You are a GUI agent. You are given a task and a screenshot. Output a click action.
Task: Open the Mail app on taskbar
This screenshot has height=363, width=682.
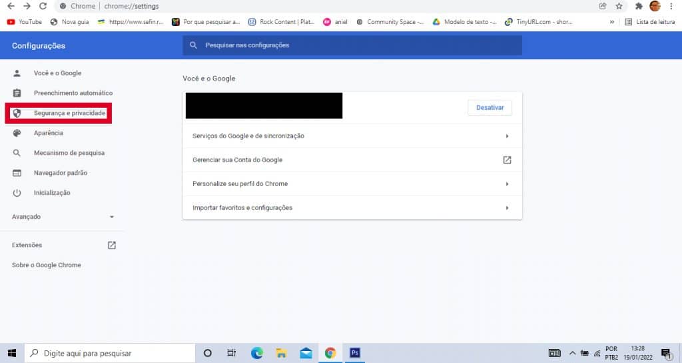coord(306,353)
